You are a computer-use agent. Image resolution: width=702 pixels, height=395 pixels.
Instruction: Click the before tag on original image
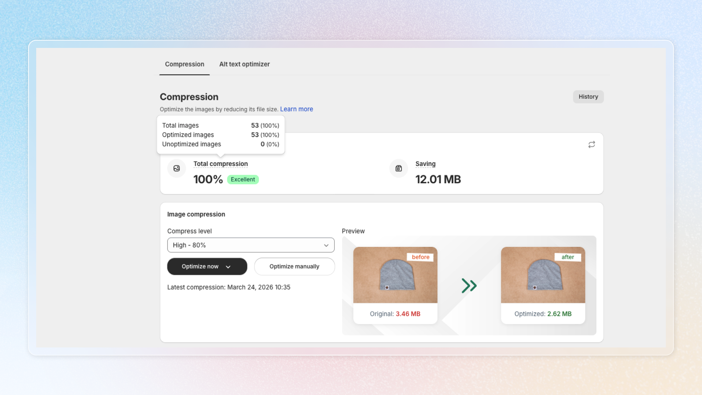(420, 257)
